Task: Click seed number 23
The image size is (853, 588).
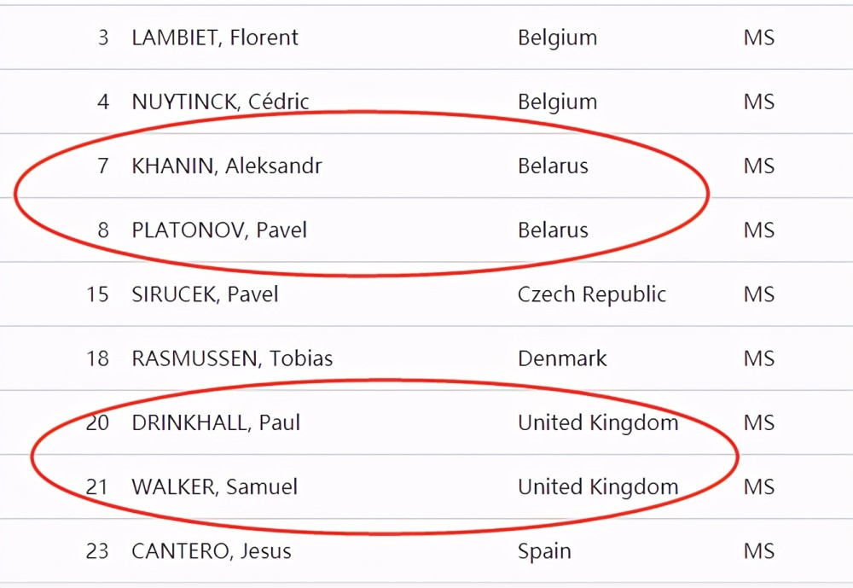Action: (x=98, y=551)
